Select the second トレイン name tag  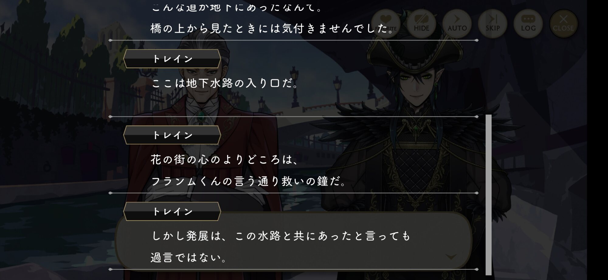172,135
